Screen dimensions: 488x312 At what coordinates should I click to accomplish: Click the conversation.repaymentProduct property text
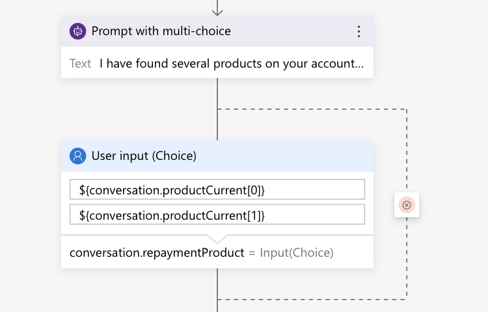pyautogui.click(x=157, y=253)
